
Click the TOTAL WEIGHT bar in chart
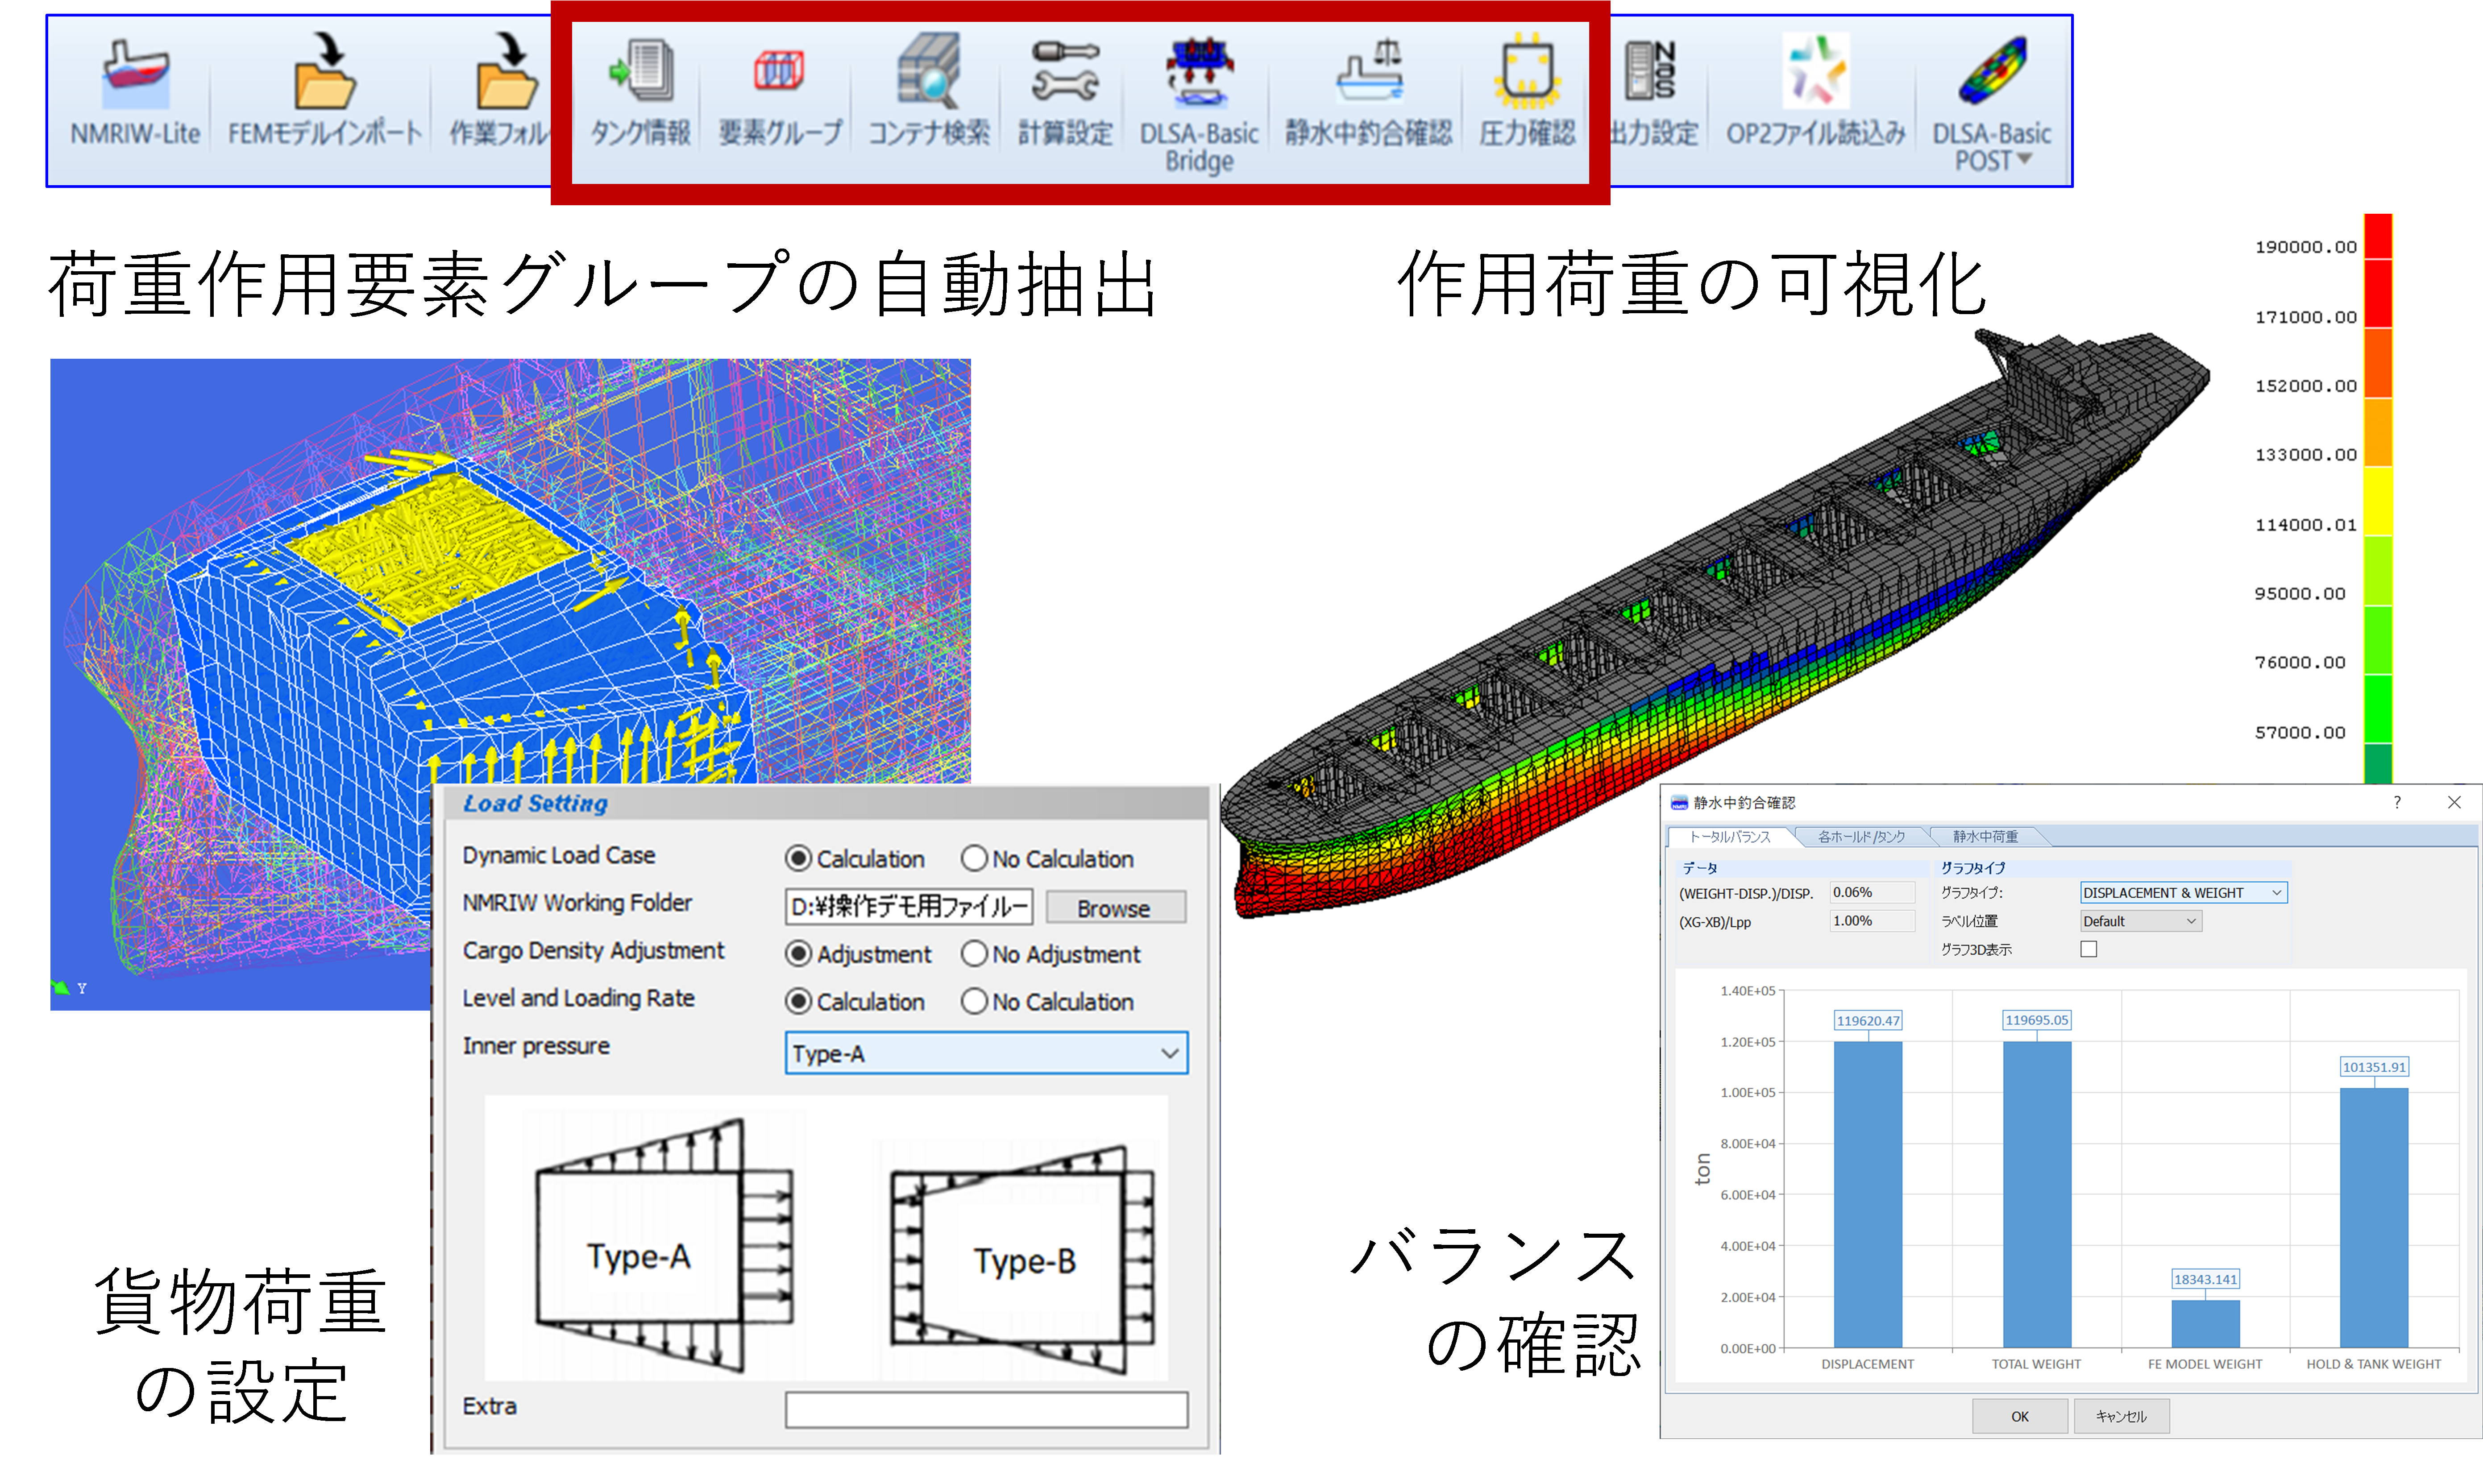click(2037, 1194)
